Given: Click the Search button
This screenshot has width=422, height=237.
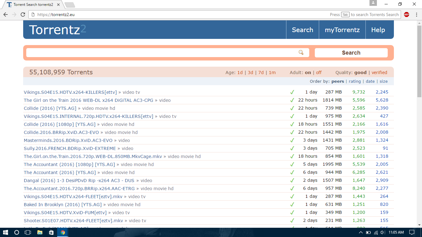Looking at the screenshot, I should [x=351, y=53].
